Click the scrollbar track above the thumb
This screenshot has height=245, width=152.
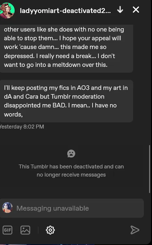click(x=150, y=84)
